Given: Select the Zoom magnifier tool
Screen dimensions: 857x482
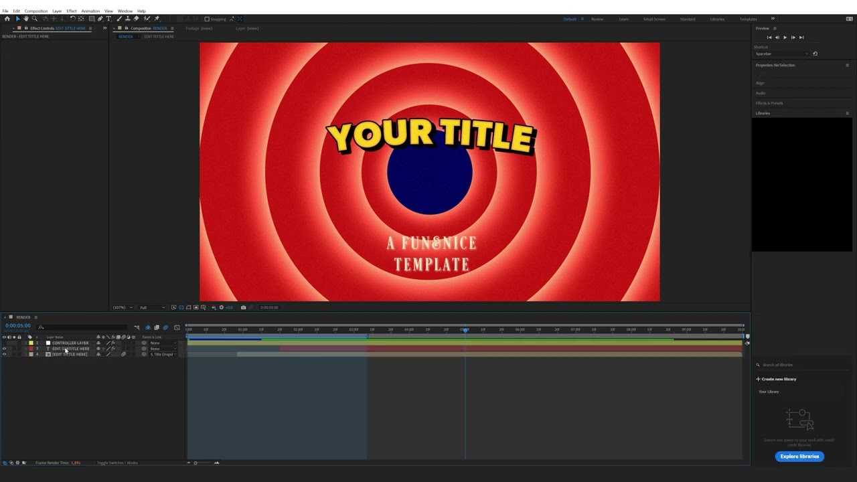Looking at the screenshot, I should (x=35, y=19).
